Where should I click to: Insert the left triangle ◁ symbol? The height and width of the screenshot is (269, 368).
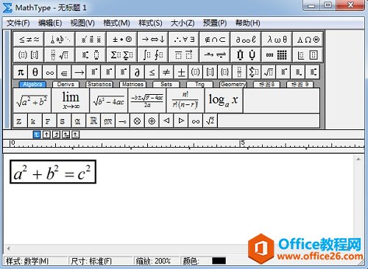[x=166, y=121]
